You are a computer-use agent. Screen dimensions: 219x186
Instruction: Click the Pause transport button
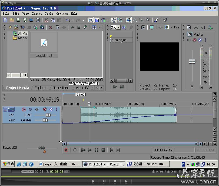tap(97, 150)
